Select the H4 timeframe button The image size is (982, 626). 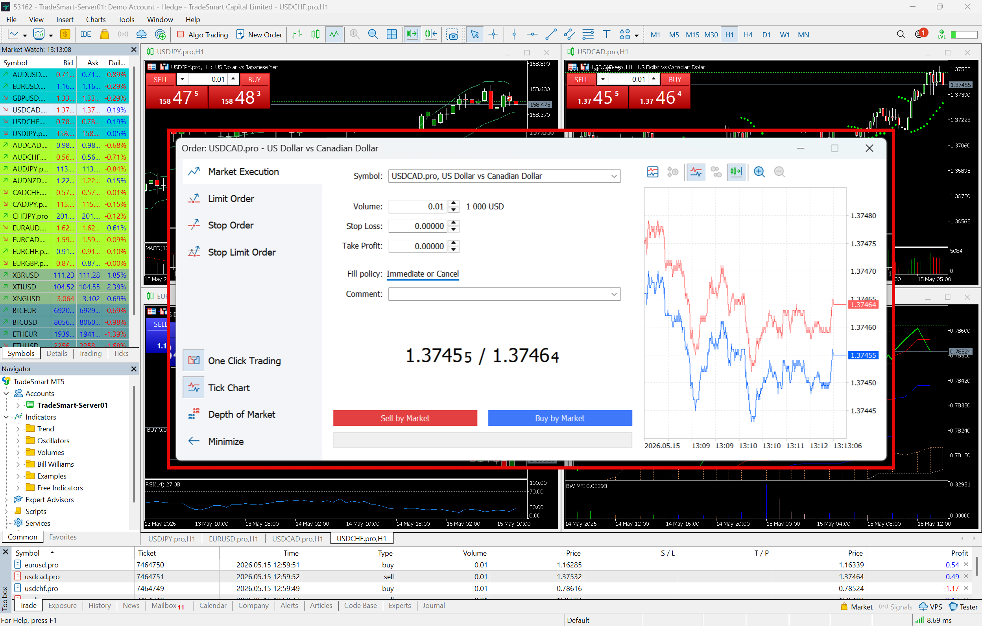pyautogui.click(x=748, y=35)
